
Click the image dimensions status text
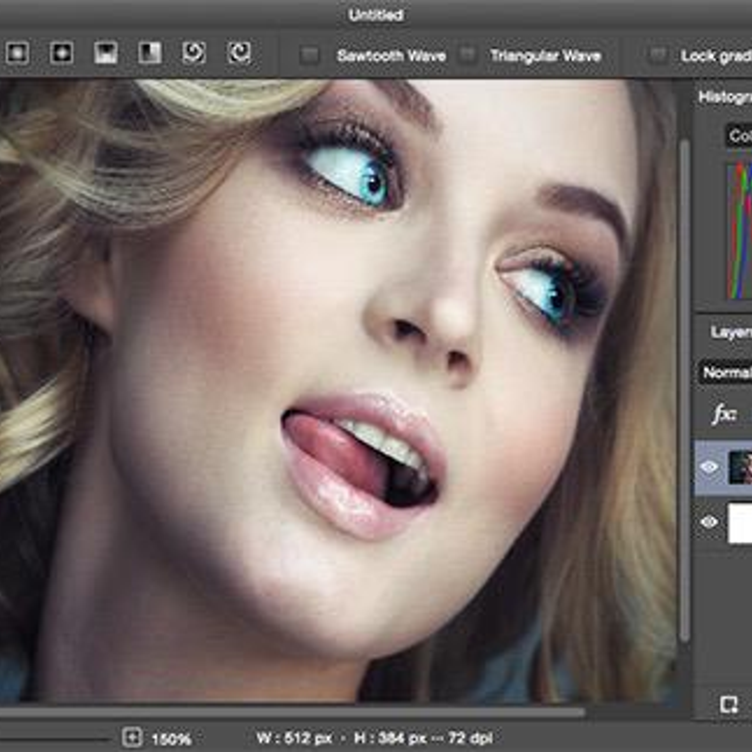click(x=375, y=738)
